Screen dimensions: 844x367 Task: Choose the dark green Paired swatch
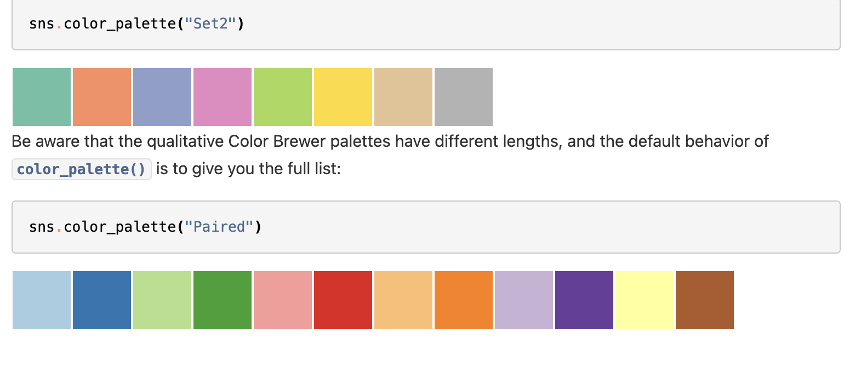[x=223, y=300]
